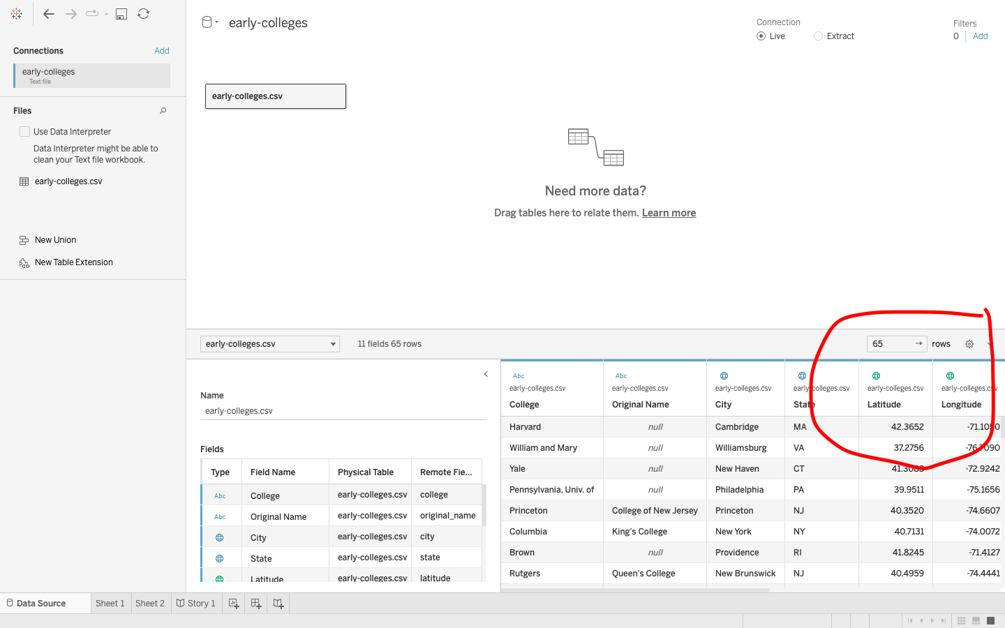Click the Tableau logo start page icon
The height and width of the screenshot is (628, 1005).
pos(17,14)
